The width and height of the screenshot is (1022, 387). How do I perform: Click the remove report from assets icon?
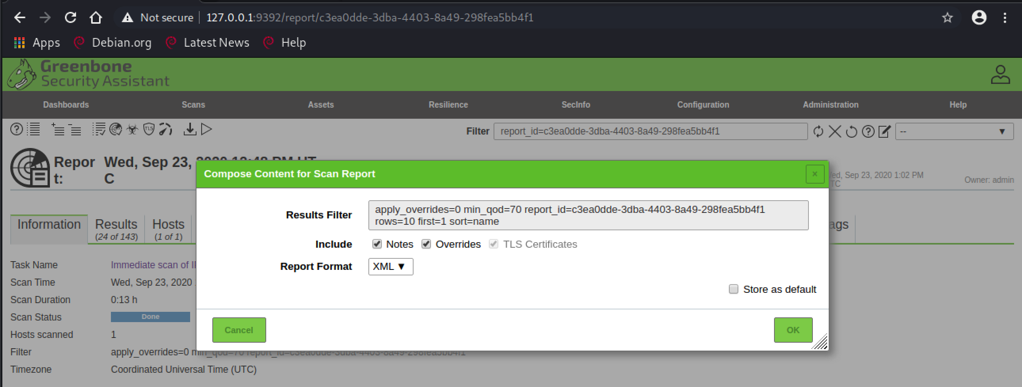[x=74, y=130]
